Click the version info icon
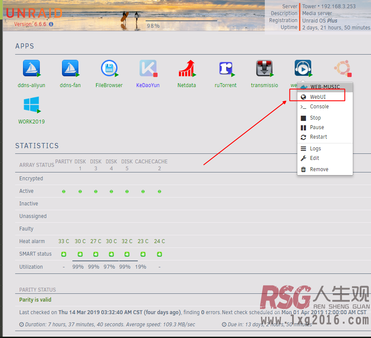The width and height of the screenshot is (371, 338). 51,24
